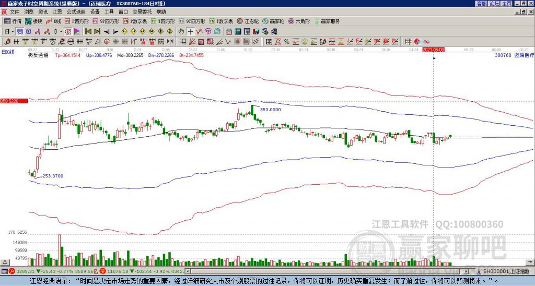Screen dimensions: 535x286
Task: Select the red fan lines tool
Action: 192,42
